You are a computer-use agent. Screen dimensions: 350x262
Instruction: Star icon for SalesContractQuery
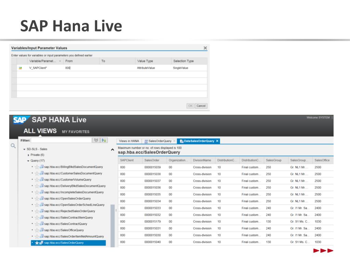click(37, 224)
